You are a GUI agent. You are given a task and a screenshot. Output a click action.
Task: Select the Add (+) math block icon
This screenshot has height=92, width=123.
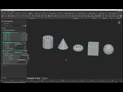tap(3, 16)
